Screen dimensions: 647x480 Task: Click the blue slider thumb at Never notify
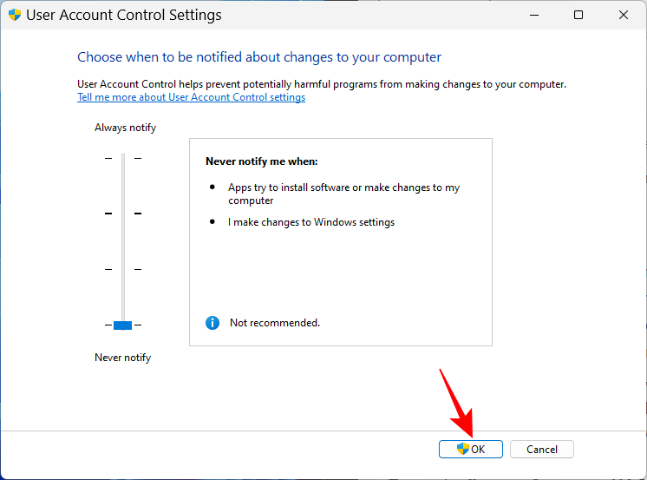(x=122, y=325)
